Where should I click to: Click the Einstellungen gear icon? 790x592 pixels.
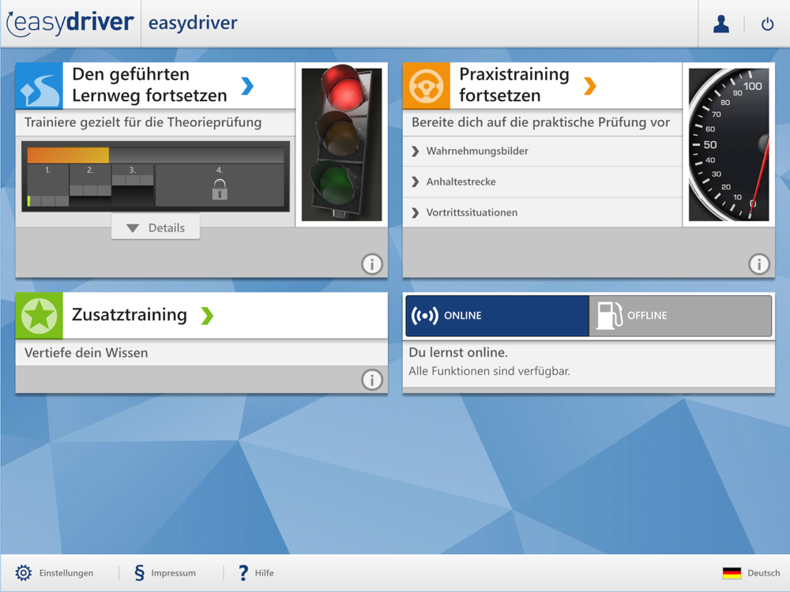pos(23,573)
